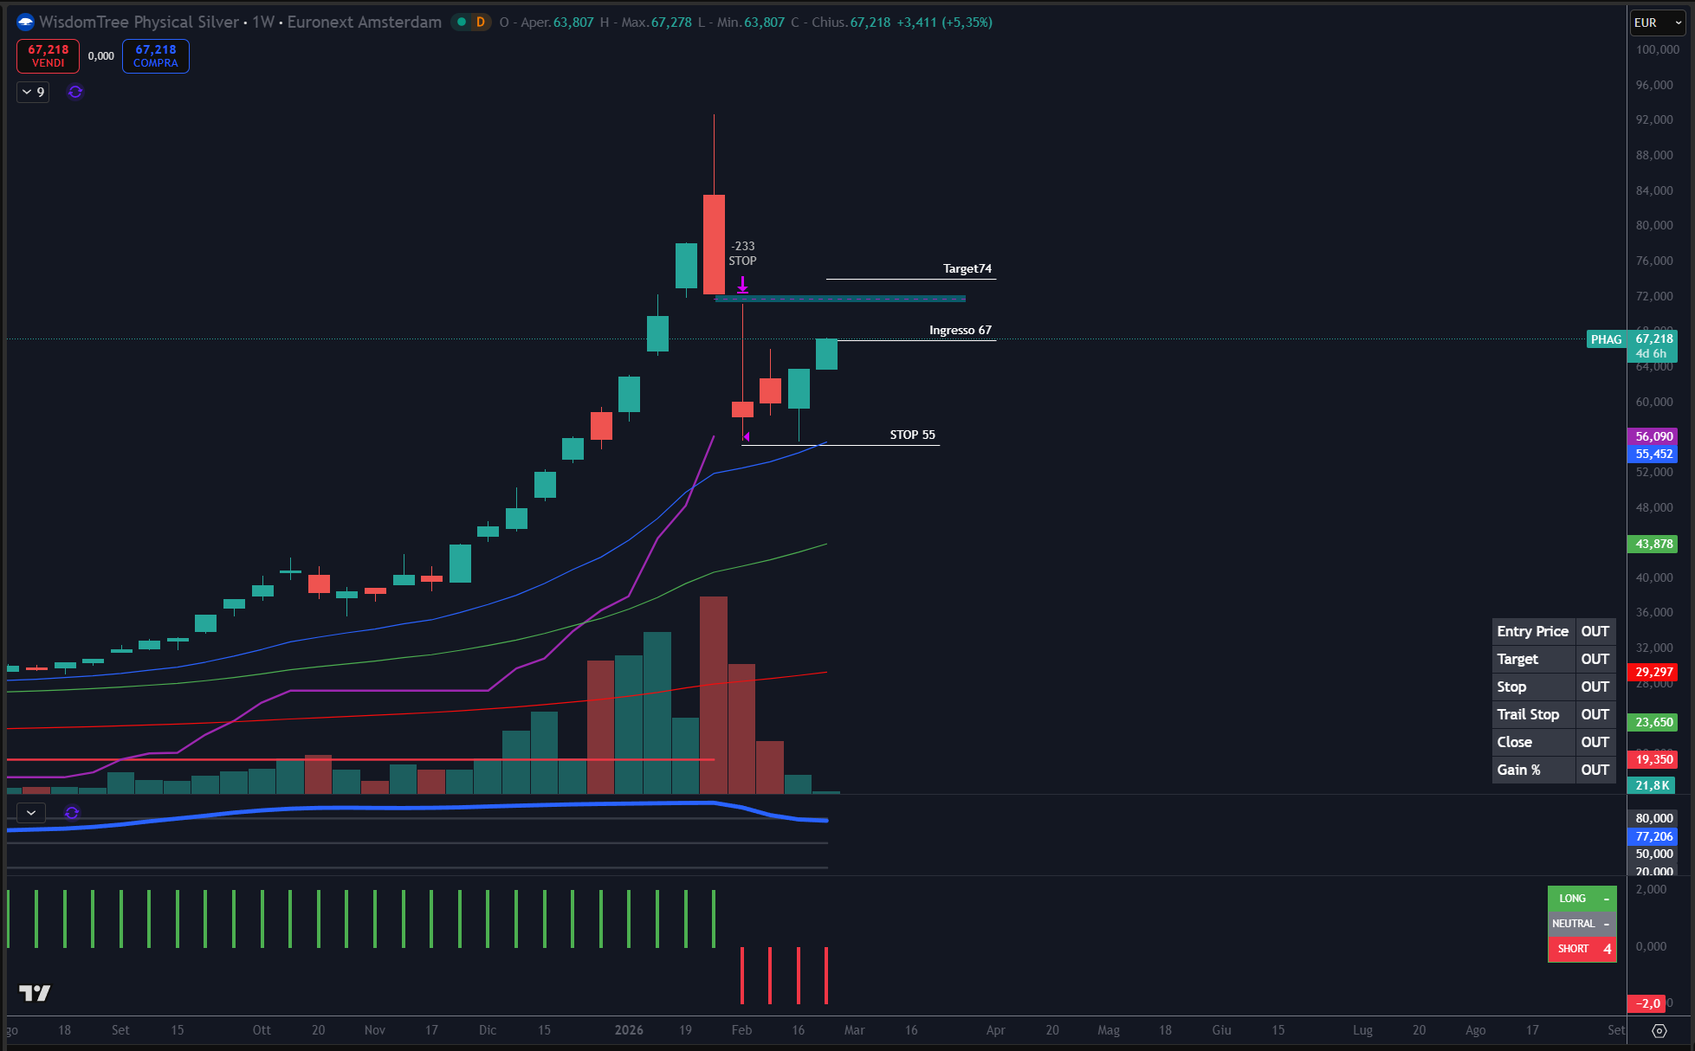Select the Ingresso 67 entry line label
This screenshot has height=1051, width=1695.
(x=960, y=331)
